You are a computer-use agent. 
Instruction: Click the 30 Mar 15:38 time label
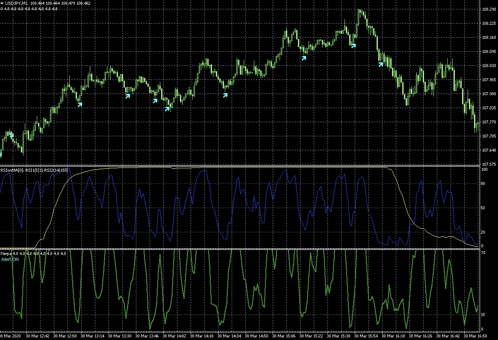tap(339, 336)
